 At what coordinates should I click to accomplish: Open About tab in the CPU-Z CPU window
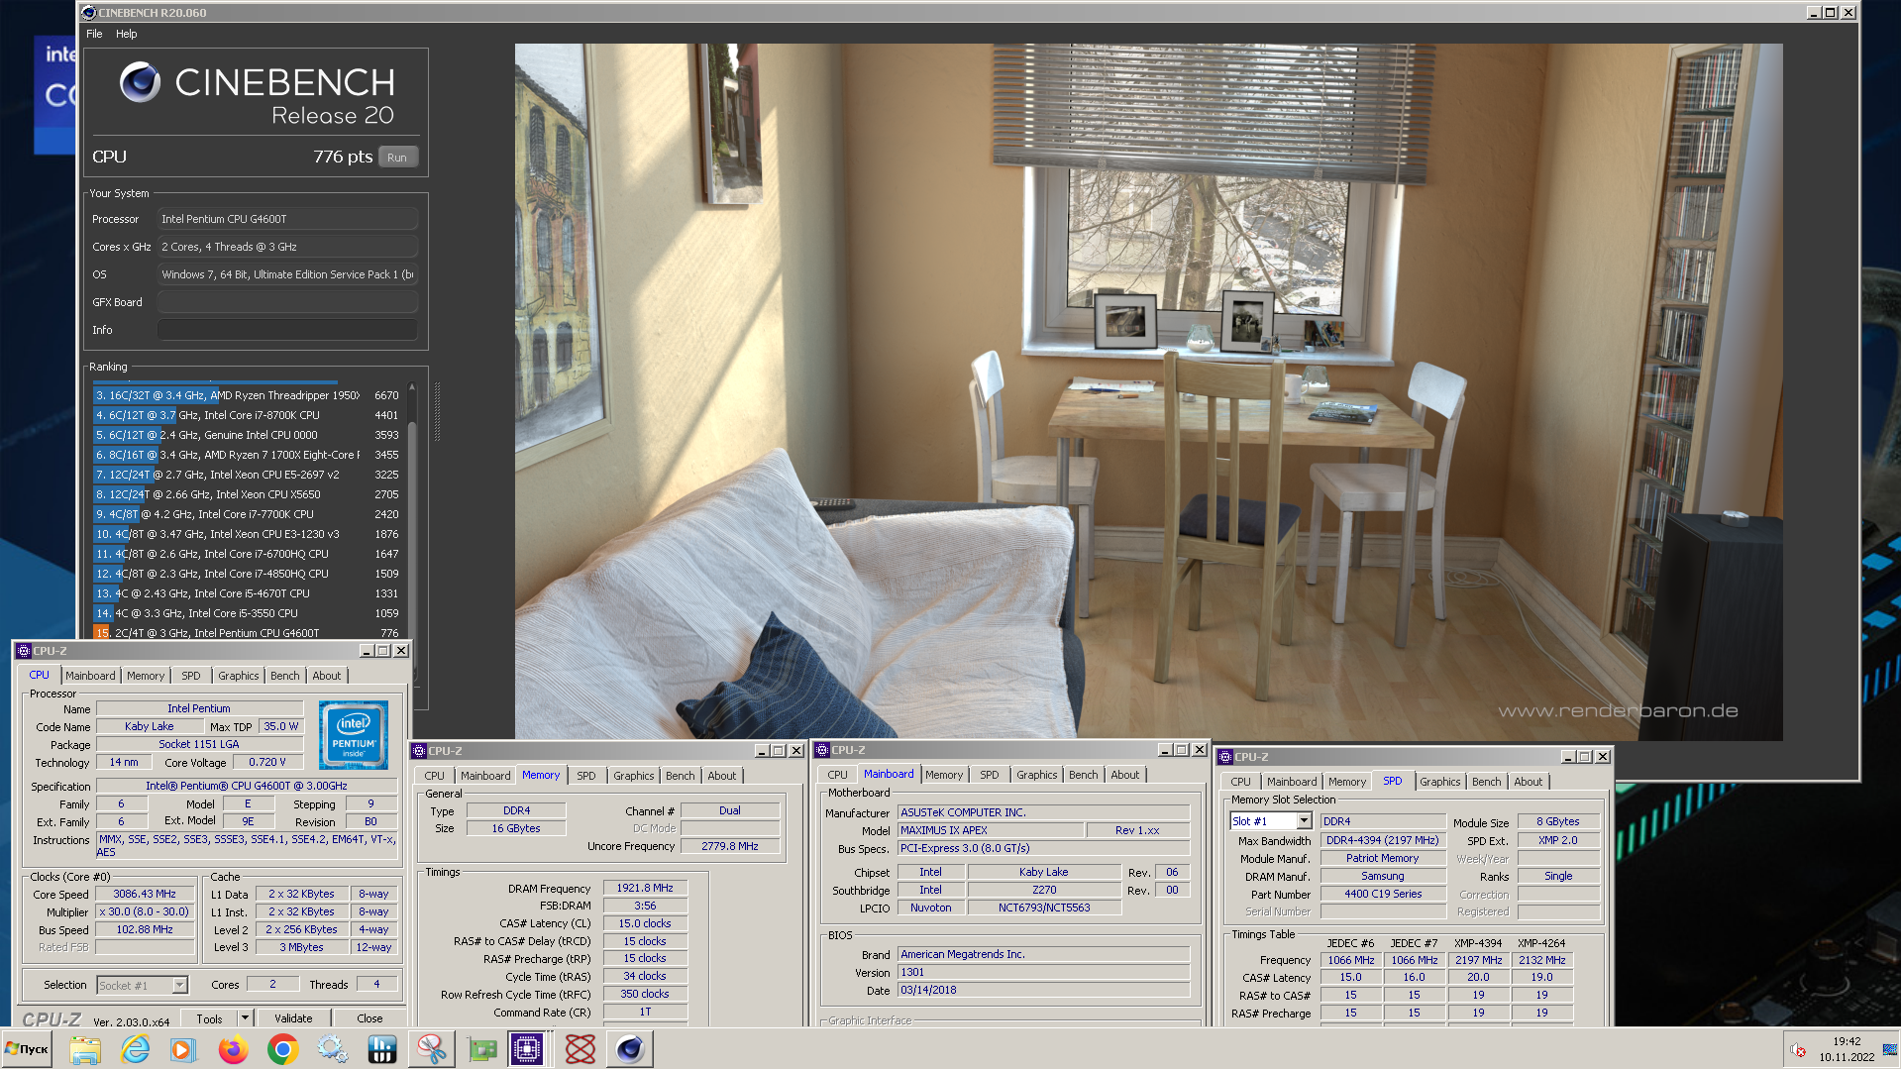[x=327, y=676]
